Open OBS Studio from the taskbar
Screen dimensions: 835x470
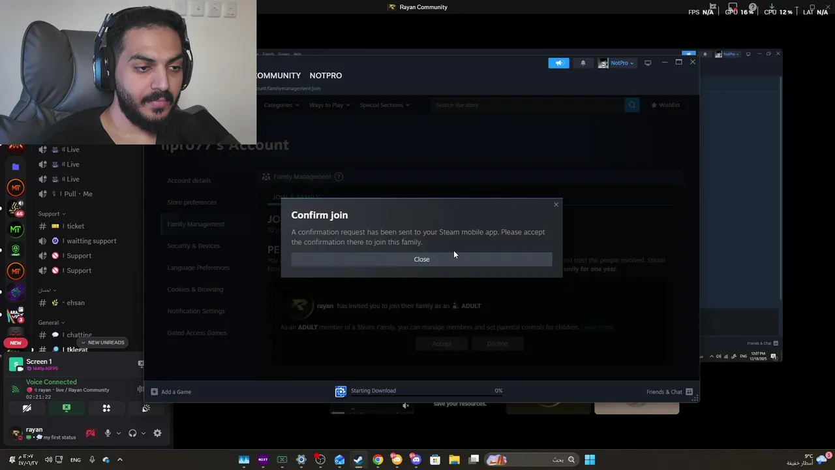pos(320,460)
